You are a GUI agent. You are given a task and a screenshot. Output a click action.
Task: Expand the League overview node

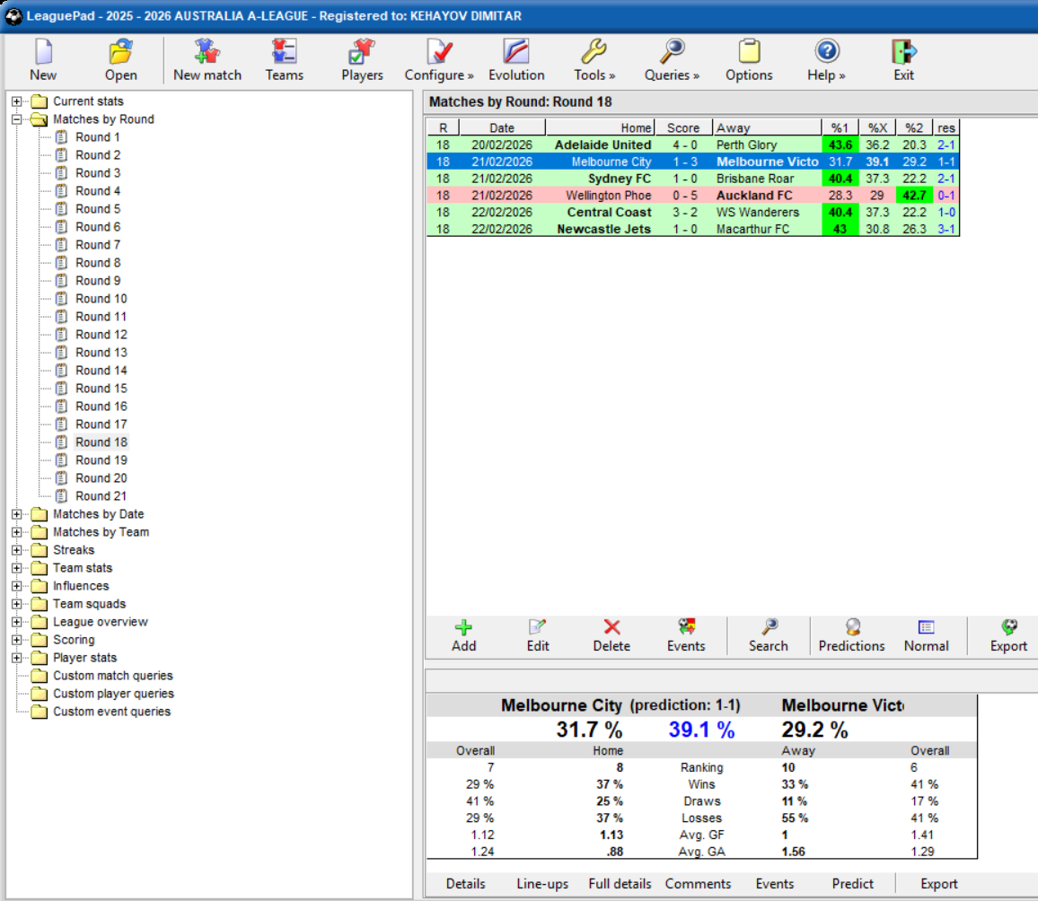tap(17, 622)
